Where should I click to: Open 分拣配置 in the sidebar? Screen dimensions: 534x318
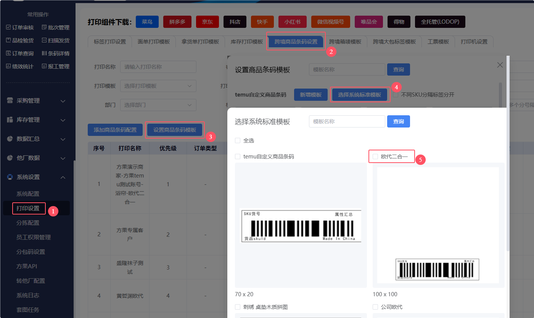click(28, 223)
